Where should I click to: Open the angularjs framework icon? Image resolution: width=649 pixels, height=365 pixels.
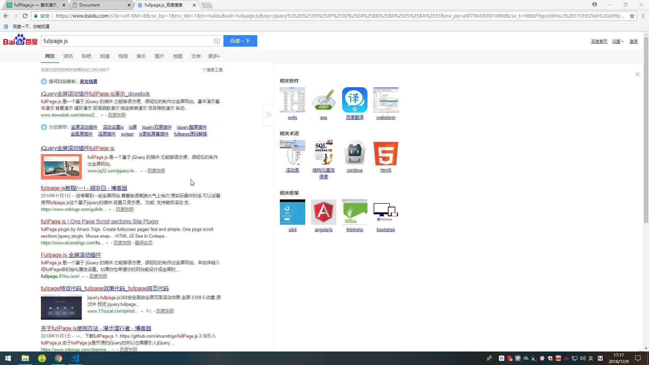(x=323, y=212)
